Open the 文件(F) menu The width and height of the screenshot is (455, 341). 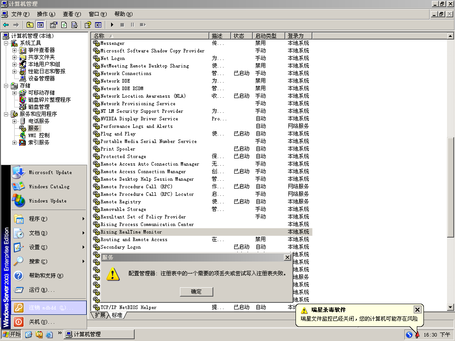click(x=20, y=14)
